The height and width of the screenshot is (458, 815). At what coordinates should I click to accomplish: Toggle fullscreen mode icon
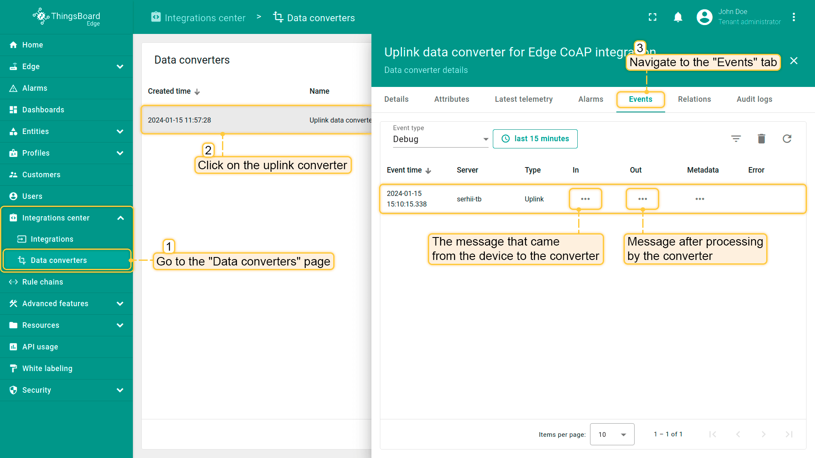(652, 17)
